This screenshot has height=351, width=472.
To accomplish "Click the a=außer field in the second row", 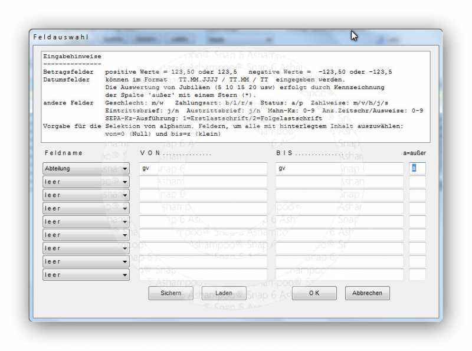I will [x=417, y=182].
